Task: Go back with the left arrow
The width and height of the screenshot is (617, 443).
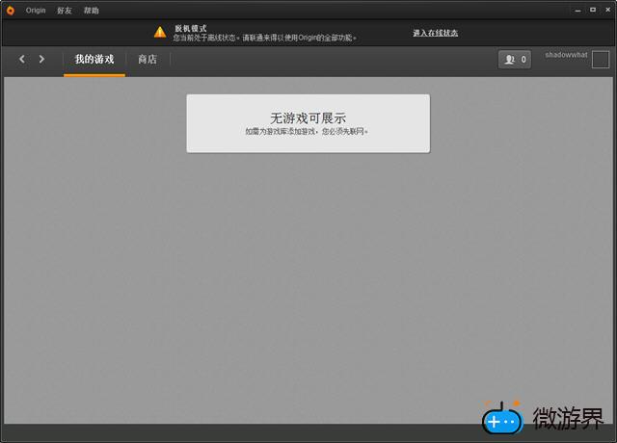Action: [x=22, y=60]
